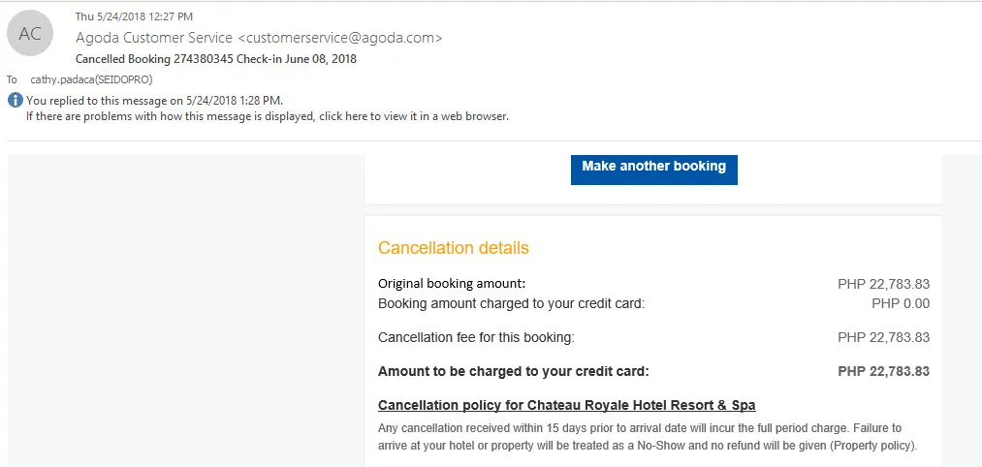Image resolution: width=982 pixels, height=467 pixels.
Task: Click the view in web browser message line
Action: point(267,116)
